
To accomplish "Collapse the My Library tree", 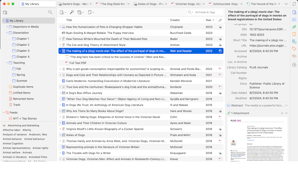I will tap(4, 21).
